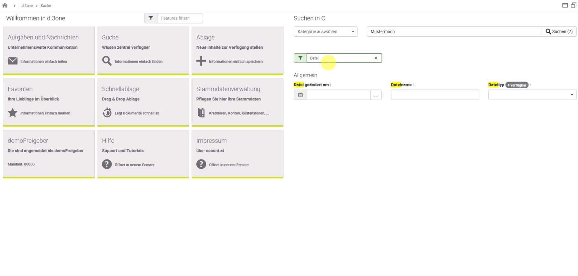Click the star icon in Favoriten tile

13,113
